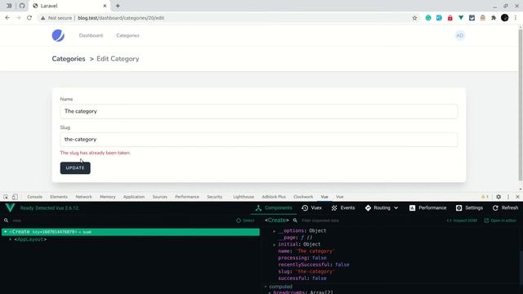523x294 pixels.
Task: Click the warning count badge in DevTools
Action: click(x=485, y=197)
